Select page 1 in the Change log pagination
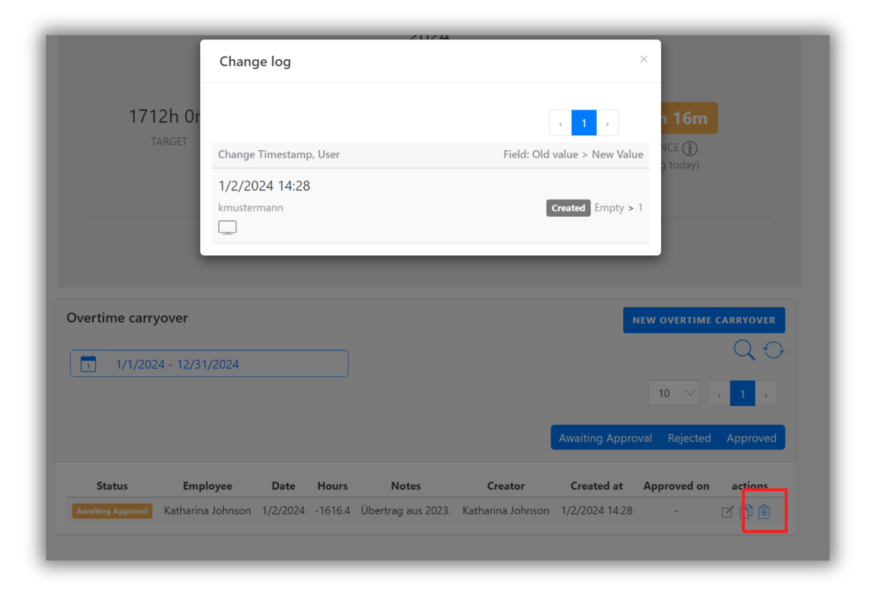Viewport: 875px width, 602px height. (583, 123)
